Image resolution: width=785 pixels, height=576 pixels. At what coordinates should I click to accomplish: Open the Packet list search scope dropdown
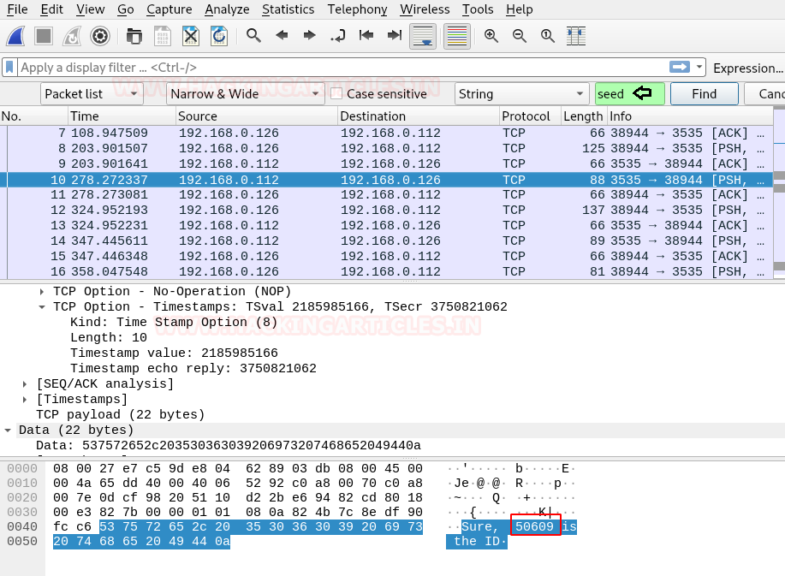[92, 94]
